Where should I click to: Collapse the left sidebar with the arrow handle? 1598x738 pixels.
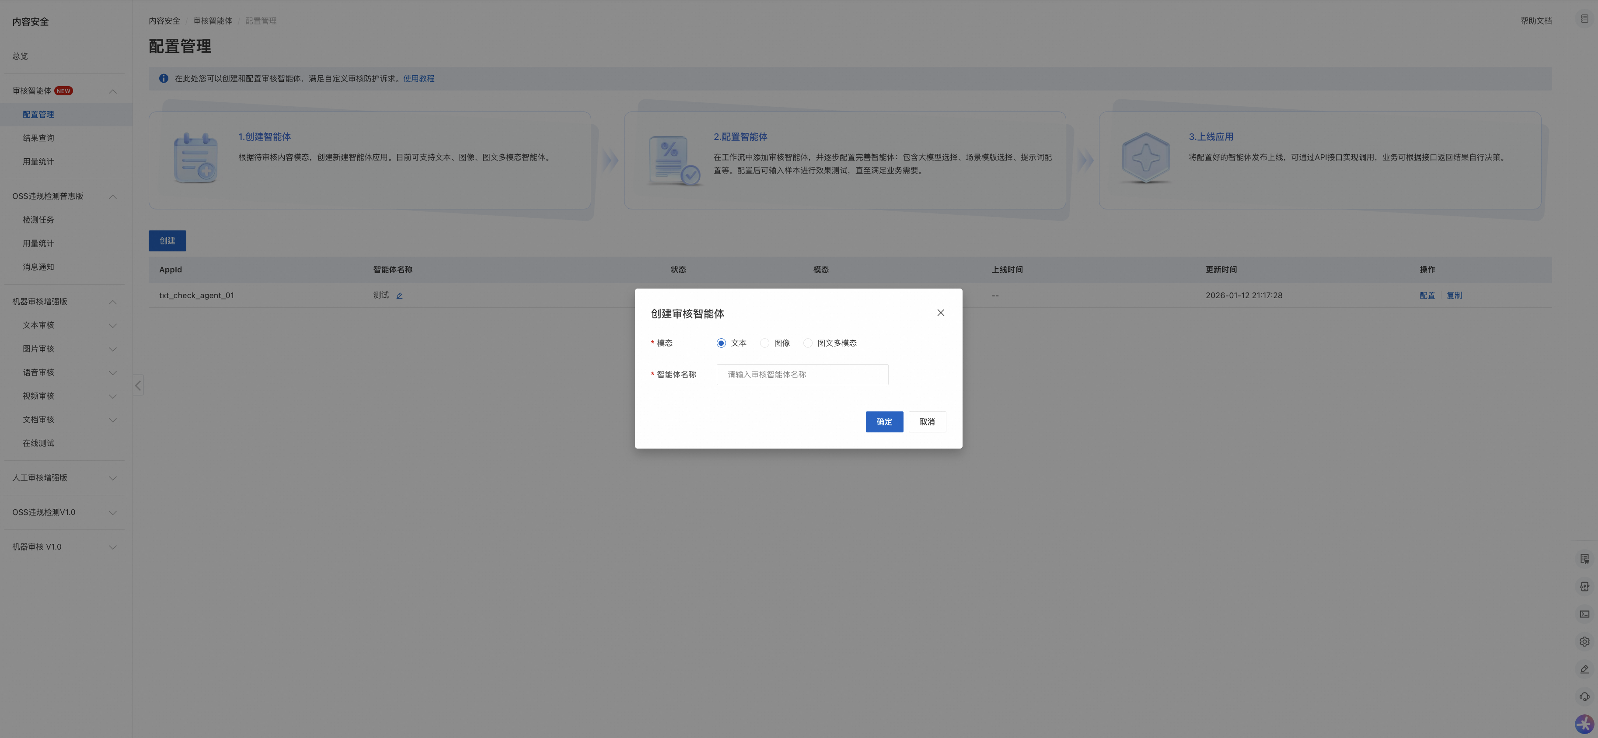pyautogui.click(x=138, y=385)
